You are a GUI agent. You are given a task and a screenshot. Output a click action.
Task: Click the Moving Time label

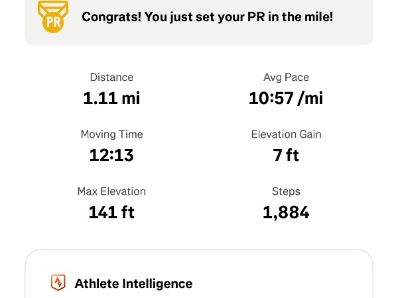pos(111,134)
